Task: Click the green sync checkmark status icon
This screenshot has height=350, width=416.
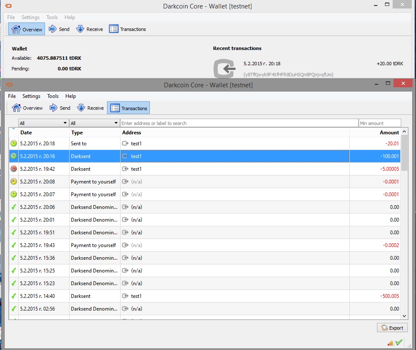Action: coord(399,343)
